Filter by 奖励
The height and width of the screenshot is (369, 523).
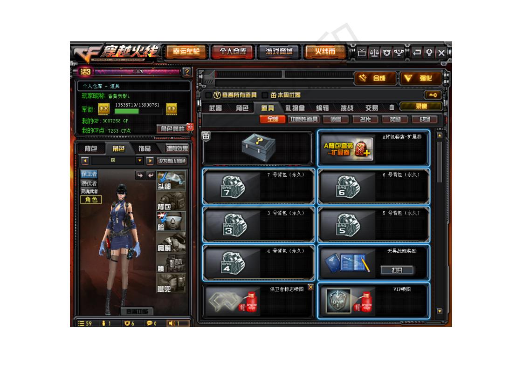pos(395,119)
